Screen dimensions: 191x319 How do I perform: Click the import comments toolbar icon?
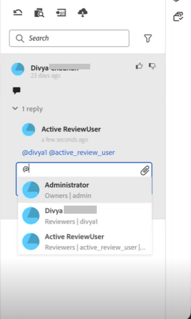coord(61,13)
